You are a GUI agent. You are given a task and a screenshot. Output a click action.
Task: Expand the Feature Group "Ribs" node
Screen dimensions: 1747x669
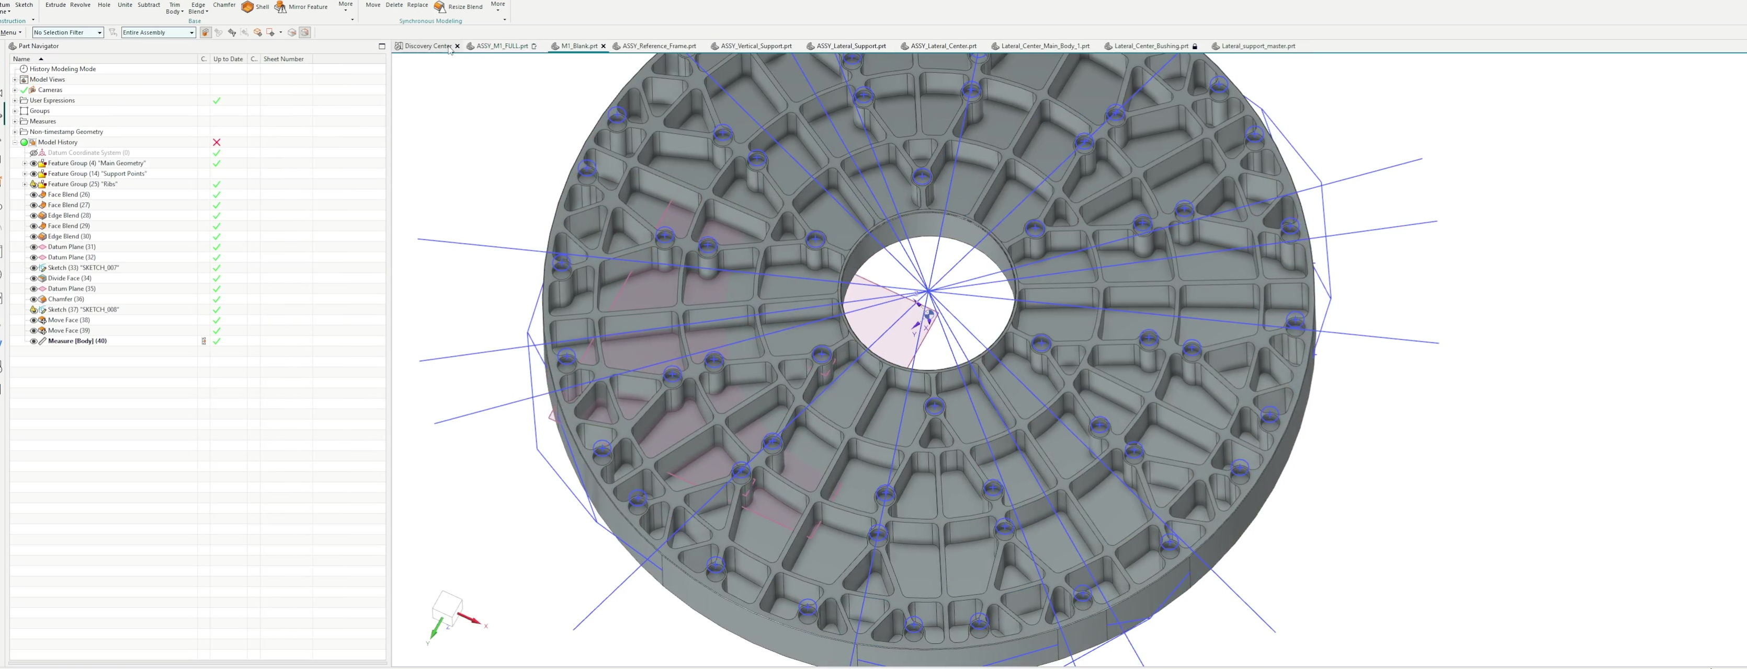[x=25, y=184]
